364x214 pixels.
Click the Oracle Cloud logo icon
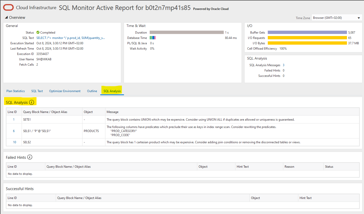click(8, 7)
